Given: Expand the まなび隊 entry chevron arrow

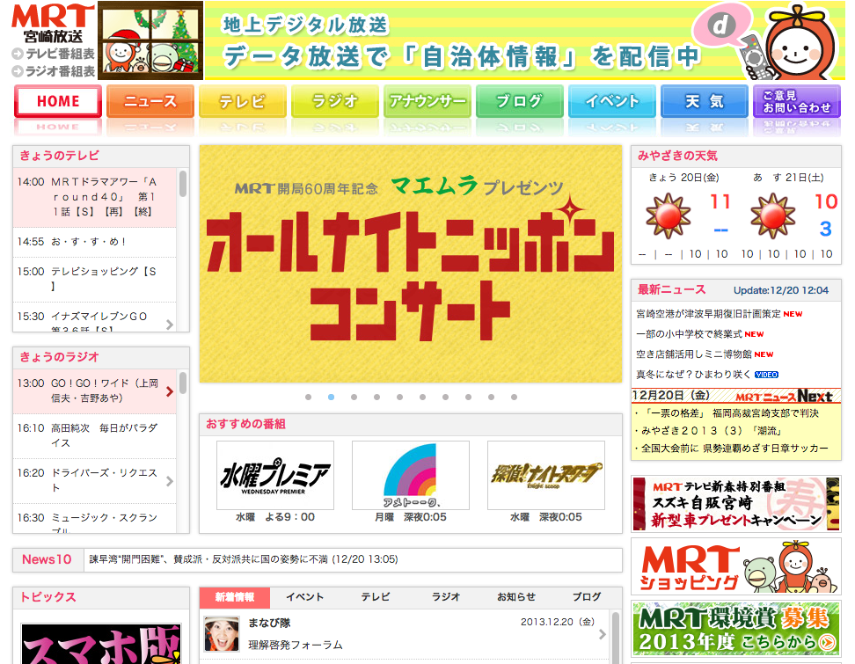Looking at the screenshot, I should (602, 635).
